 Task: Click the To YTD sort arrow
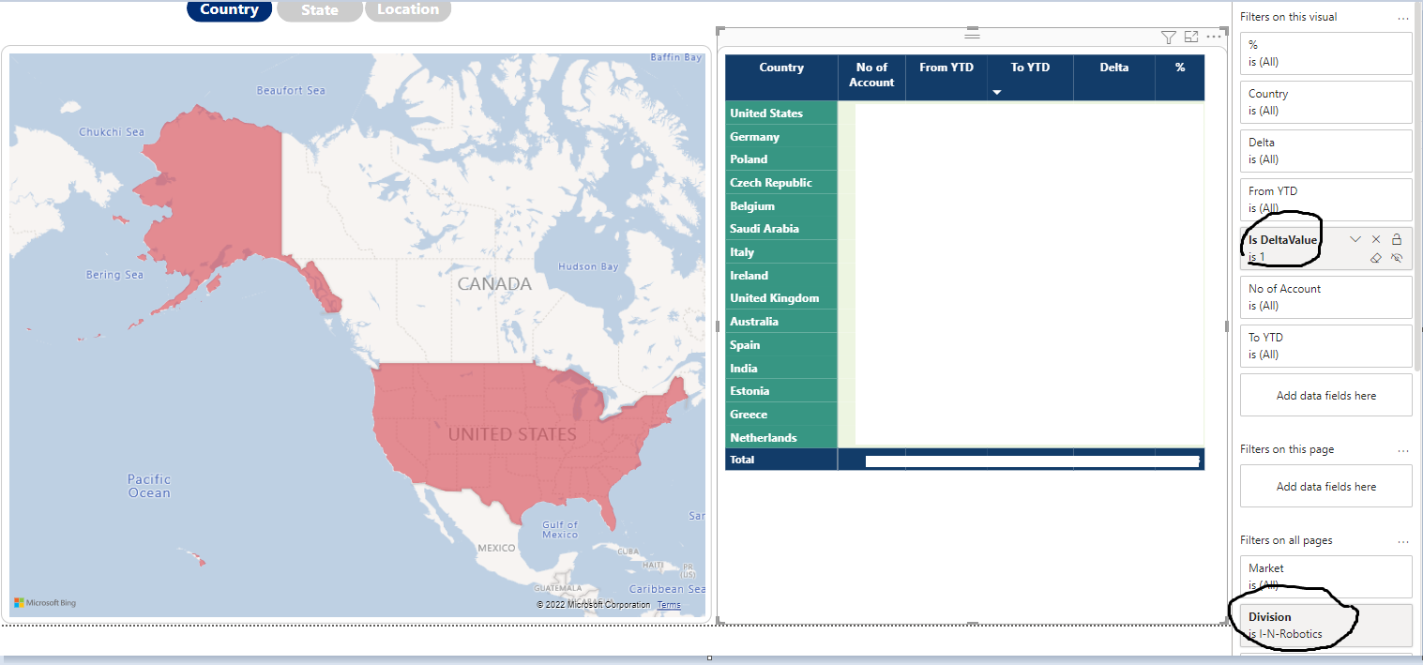coord(996,92)
